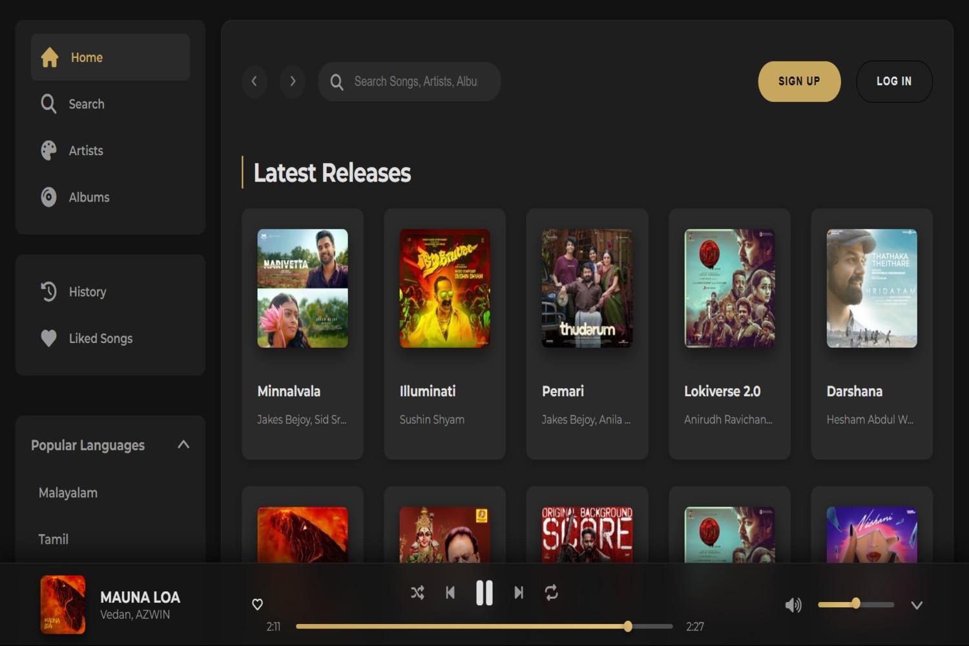This screenshot has width=969, height=646.
Task: Go back with the left arrow button
Action: pyautogui.click(x=254, y=81)
